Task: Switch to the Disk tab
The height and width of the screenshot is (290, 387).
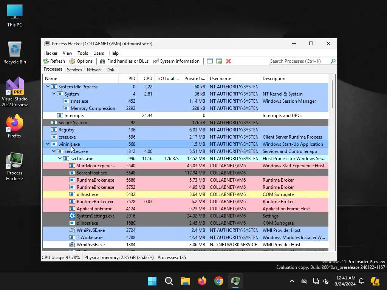Action: [110, 70]
